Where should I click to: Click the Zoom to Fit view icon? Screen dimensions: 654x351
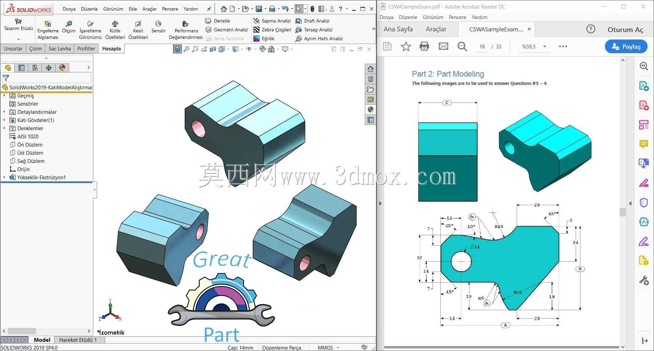(x=186, y=49)
